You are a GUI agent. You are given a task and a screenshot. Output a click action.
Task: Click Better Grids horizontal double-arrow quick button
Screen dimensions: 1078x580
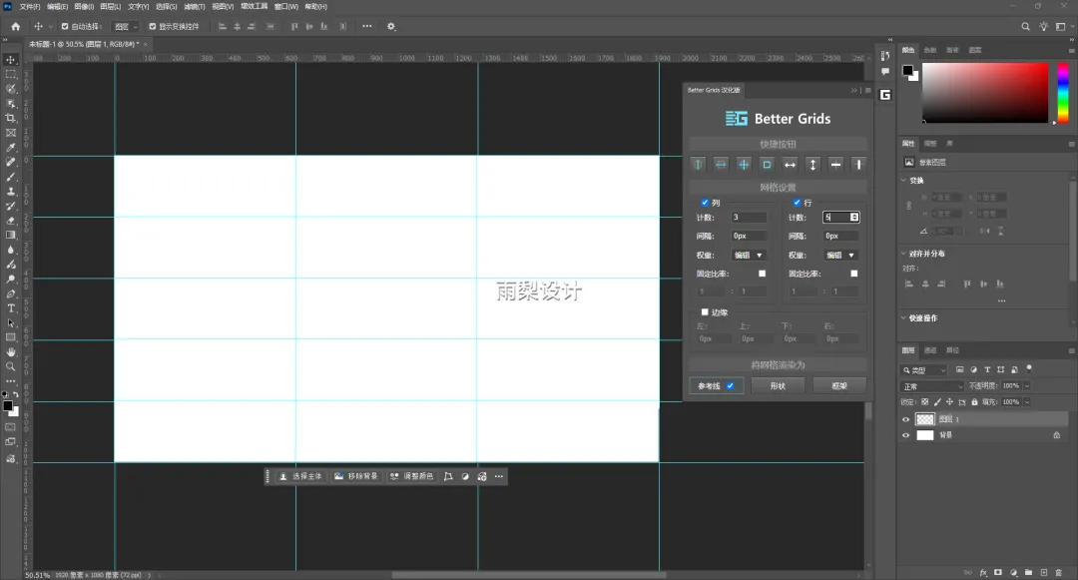790,165
